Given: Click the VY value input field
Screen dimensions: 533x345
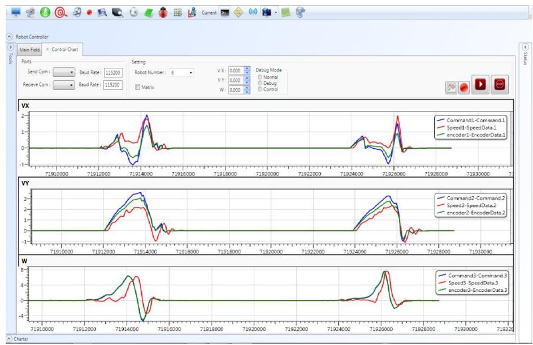Looking at the screenshot, I should pos(236,80).
